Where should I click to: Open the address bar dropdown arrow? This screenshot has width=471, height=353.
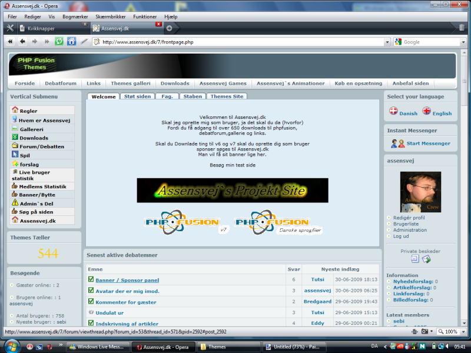(x=387, y=42)
